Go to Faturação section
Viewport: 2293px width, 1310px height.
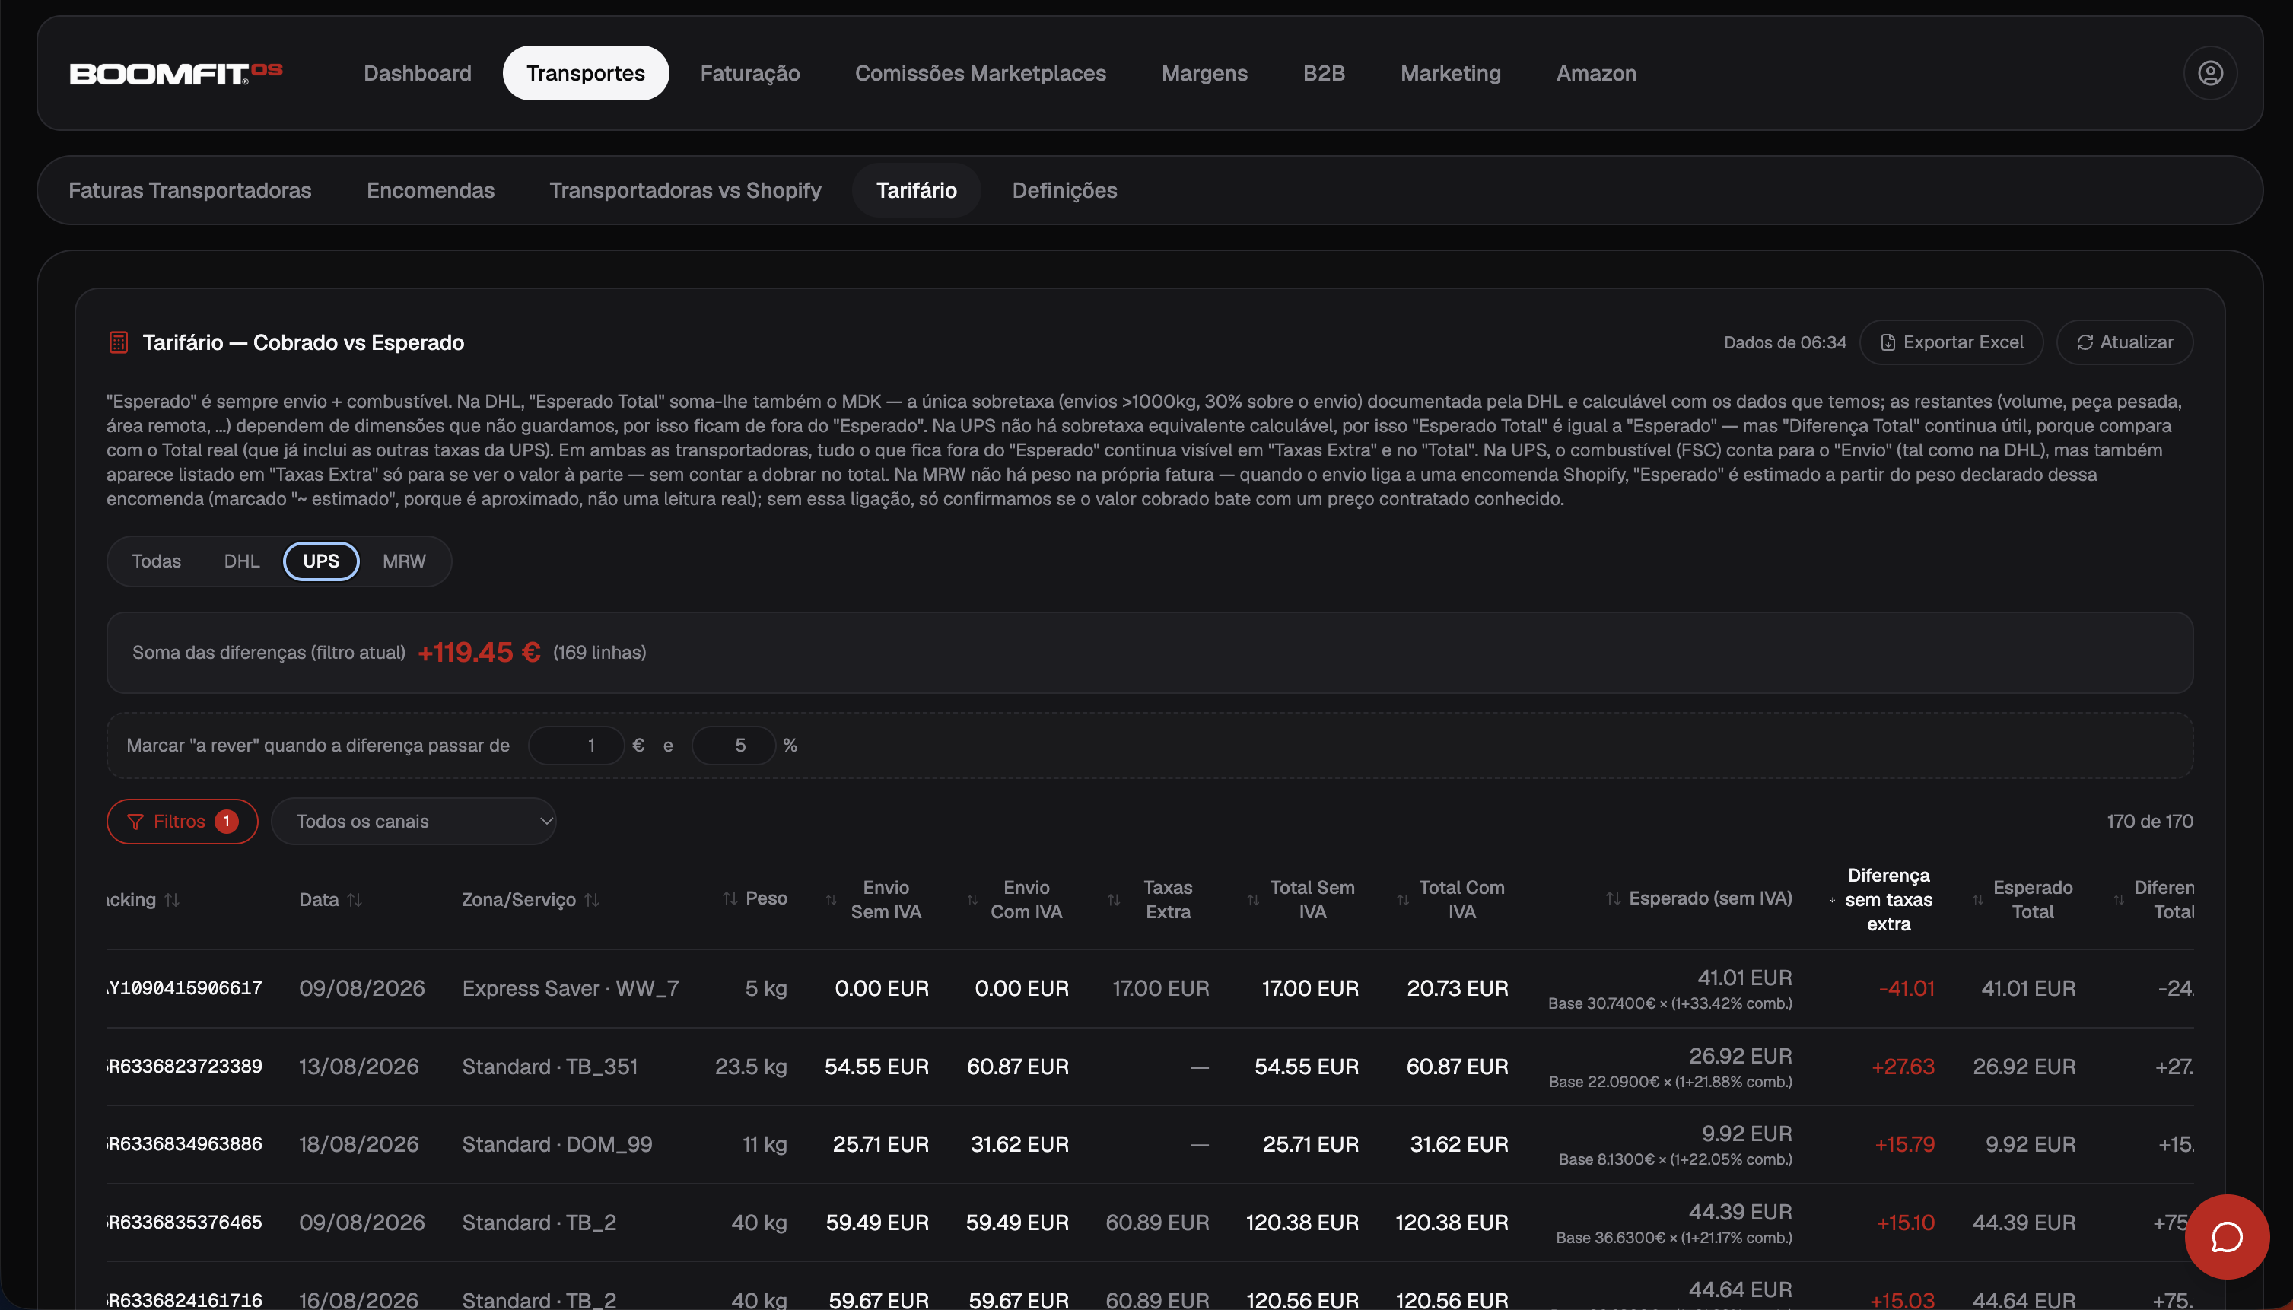click(x=750, y=73)
